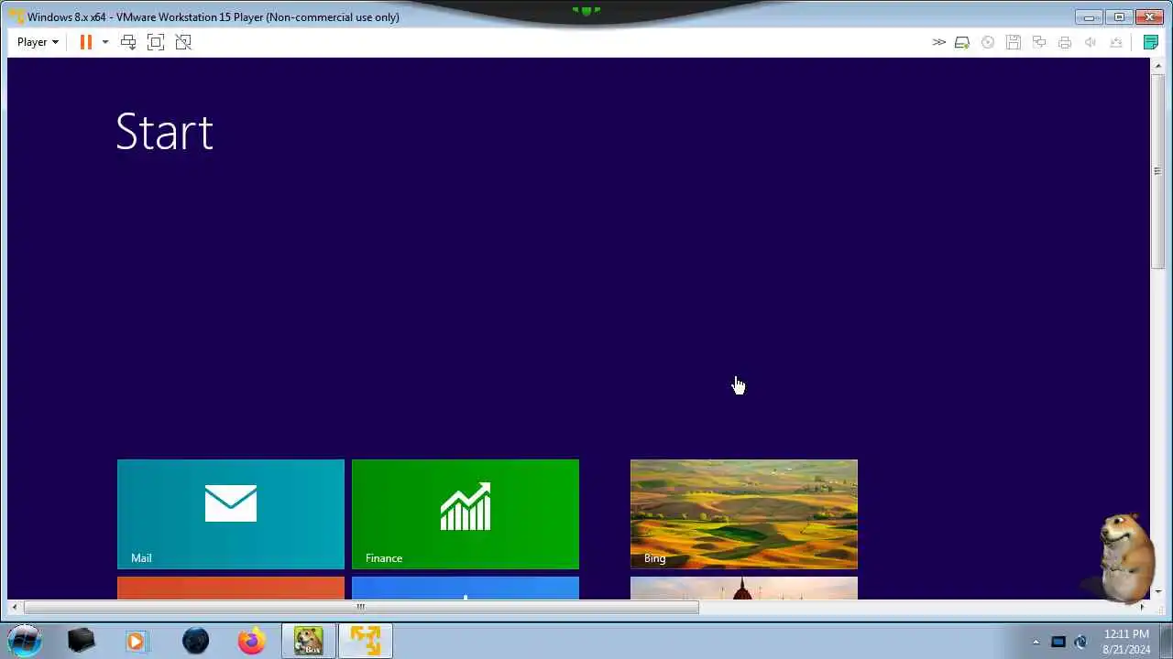
Task: Click the vertical scrollbar up arrow
Action: [x=1157, y=65]
